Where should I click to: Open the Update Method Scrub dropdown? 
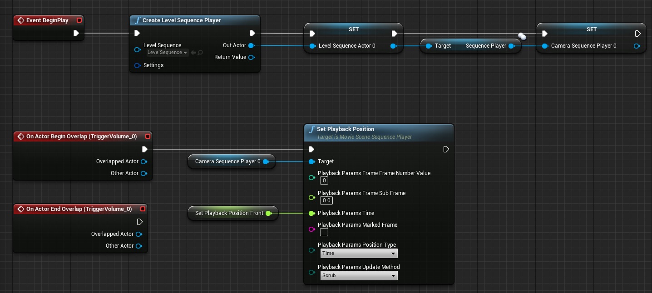(359, 275)
